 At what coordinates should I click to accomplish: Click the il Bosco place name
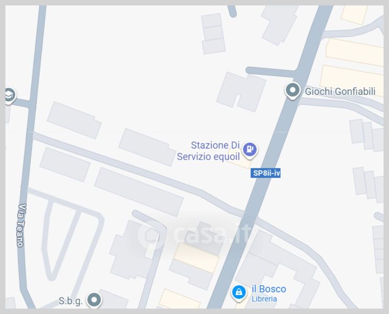(x=269, y=289)
